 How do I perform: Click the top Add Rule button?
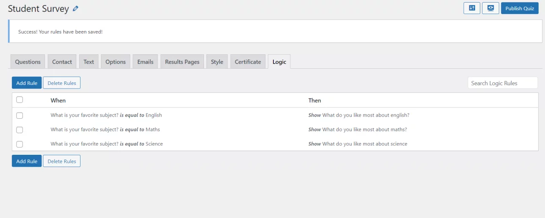pyautogui.click(x=27, y=83)
